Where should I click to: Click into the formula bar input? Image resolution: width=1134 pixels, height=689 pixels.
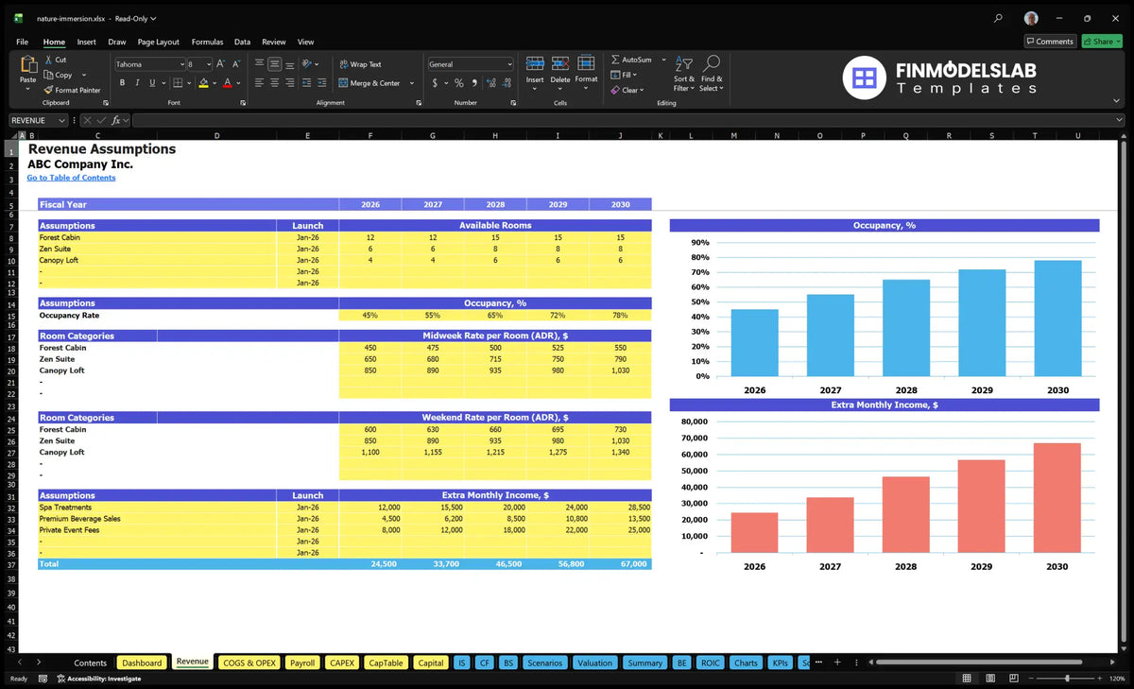tap(628, 120)
